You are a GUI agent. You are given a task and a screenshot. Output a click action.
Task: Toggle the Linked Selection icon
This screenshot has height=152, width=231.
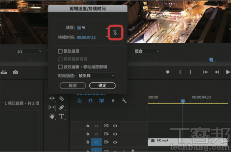point(102,101)
